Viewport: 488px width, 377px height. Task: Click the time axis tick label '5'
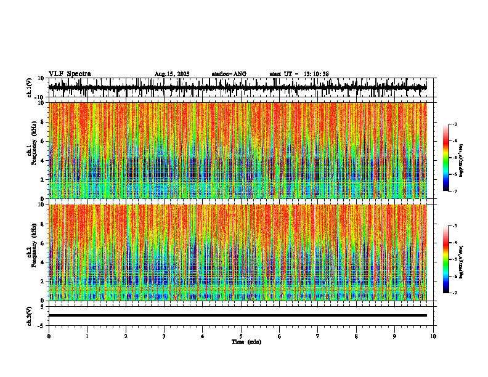[x=241, y=336]
